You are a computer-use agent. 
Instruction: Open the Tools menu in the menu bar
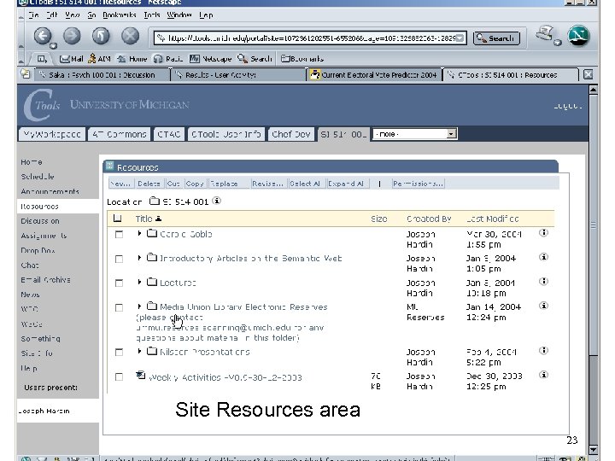pyautogui.click(x=152, y=15)
